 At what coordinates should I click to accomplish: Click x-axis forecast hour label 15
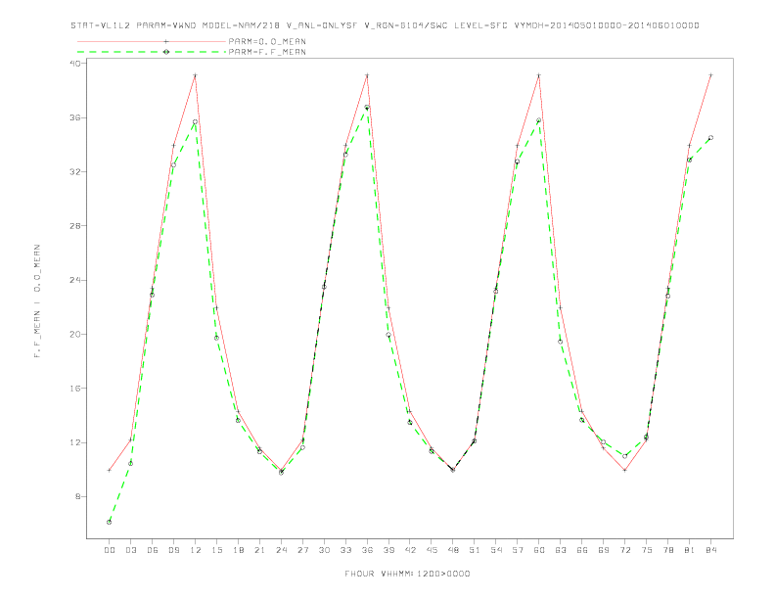[216, 550]
